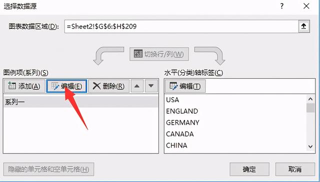Cancel the dialog with 取消
The image size is (320, 182).
[295, 169]
